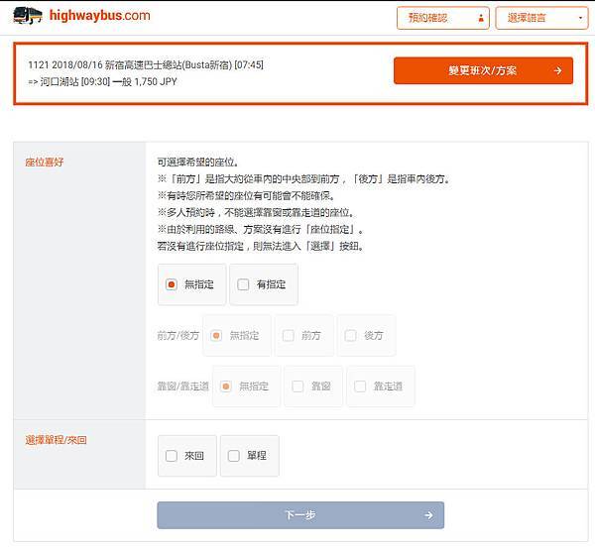
Task: Click the trip summary line with 1121 2018/08/16
Action: (x=146, y=64)
